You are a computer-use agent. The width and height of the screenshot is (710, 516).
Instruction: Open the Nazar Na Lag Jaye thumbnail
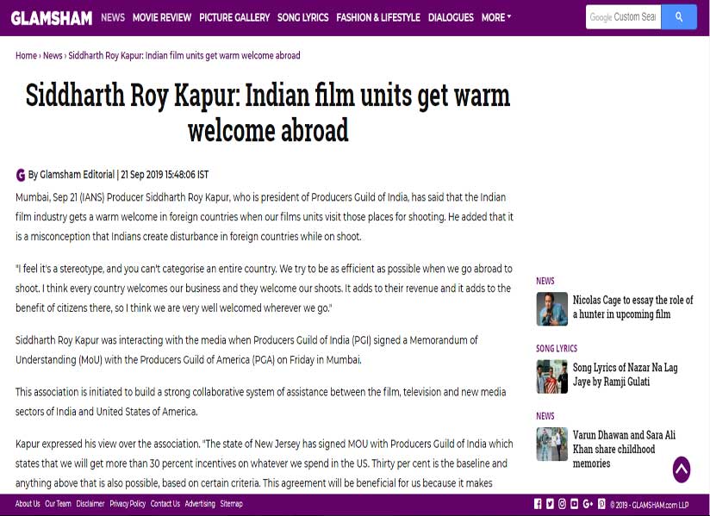click(x=552, y=376)
